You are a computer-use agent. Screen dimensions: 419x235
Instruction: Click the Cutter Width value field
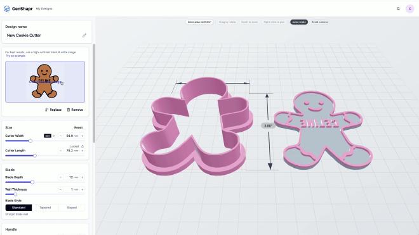pos(72,136)
